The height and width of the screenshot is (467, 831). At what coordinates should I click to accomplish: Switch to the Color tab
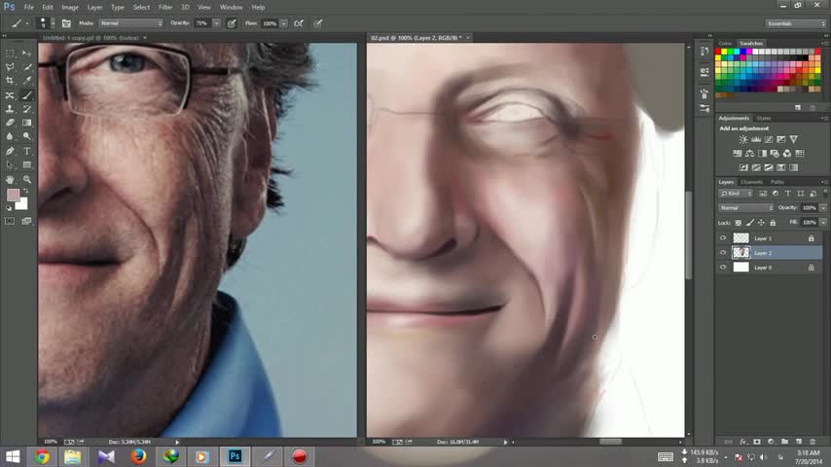pyautogui.click(x=725, y=44)
